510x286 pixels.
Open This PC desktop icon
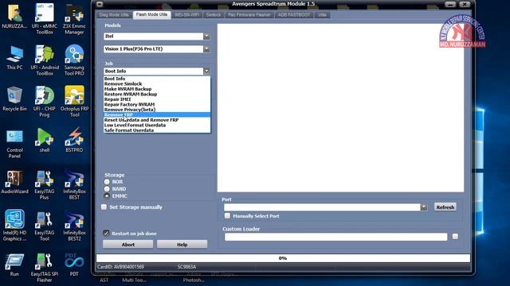tap(14, 58)
